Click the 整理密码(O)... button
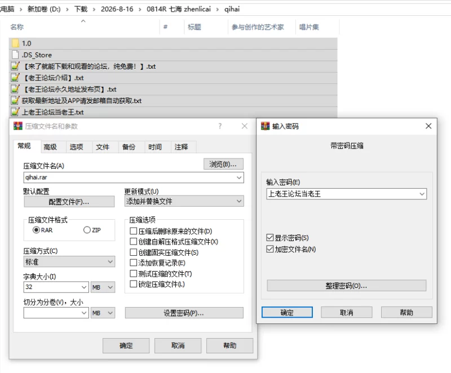The image size is (451, 373). click(346, 286)
